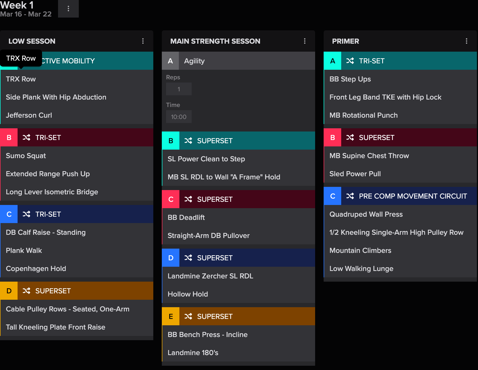This screenshot has width=478, height=370.
Task: Select Side Plank With Hip Abduction exercise
Action: click(77, 97)
